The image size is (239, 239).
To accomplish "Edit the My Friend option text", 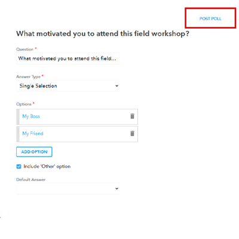I will point(33,134).
